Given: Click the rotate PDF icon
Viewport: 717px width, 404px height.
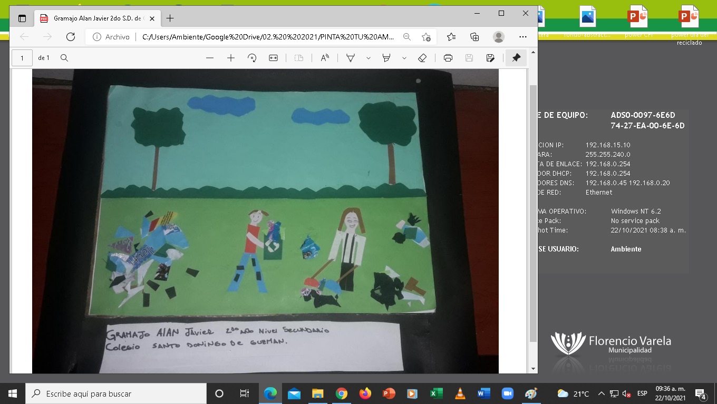Looking at the screenshot, I should (x=252, y=58).
